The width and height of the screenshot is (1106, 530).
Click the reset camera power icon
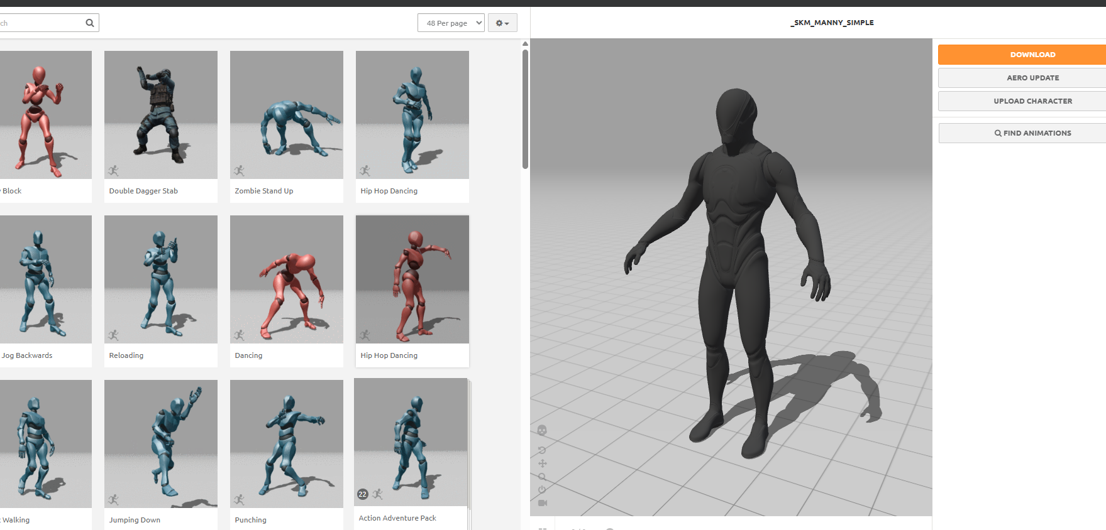click(542, 490)
